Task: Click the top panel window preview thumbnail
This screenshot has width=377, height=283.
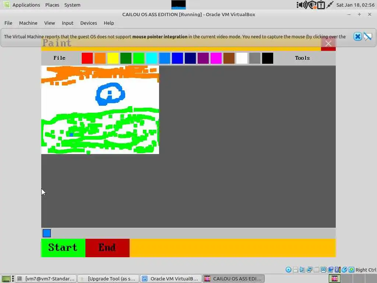Action: pos(179,4)
